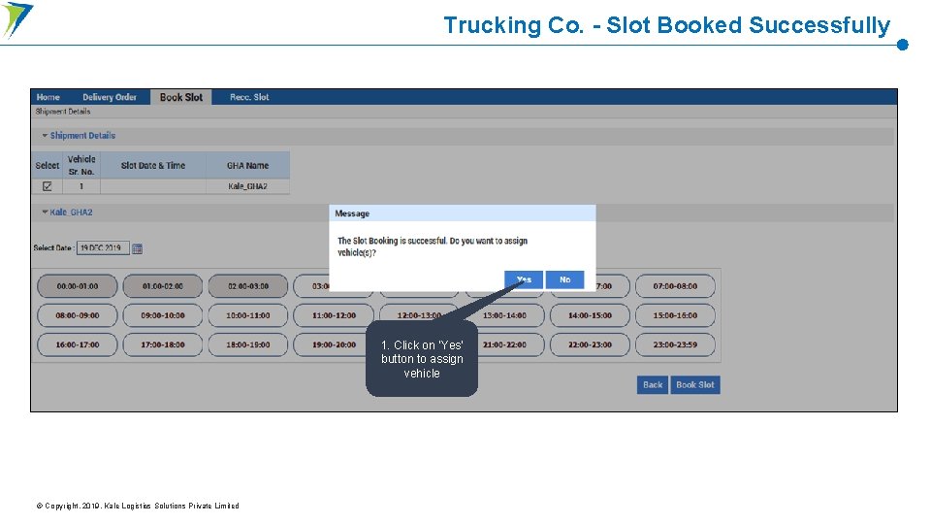Click the Shipment Details breadcrumb text
931x524 pixels.
coord(63,111)
